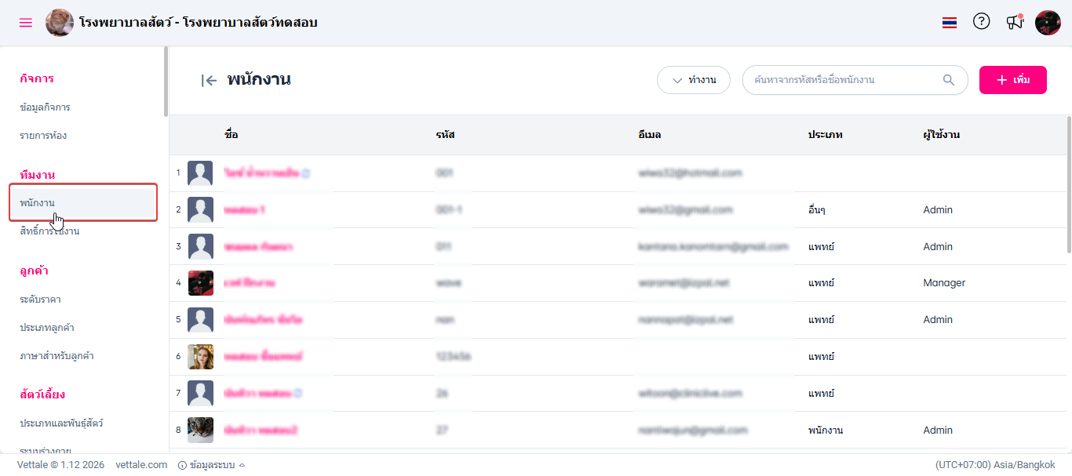The height and width of the screenshot is (476, 1072).
Task: Click the pink เพิ่ม add button
Action: 1012,80
